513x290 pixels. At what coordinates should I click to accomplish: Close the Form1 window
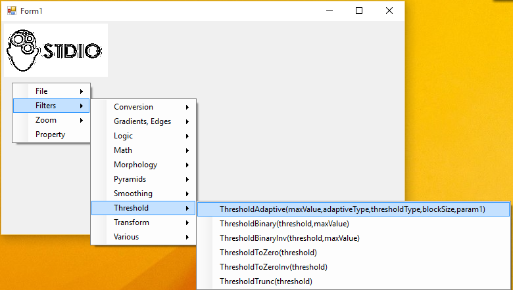(389, 10)
